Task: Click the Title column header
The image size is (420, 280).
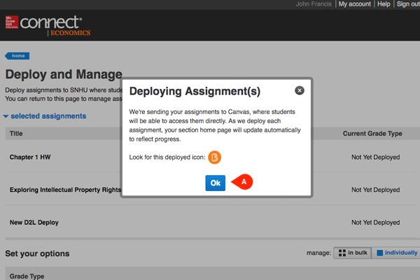Action: click(x=16, y=133)
